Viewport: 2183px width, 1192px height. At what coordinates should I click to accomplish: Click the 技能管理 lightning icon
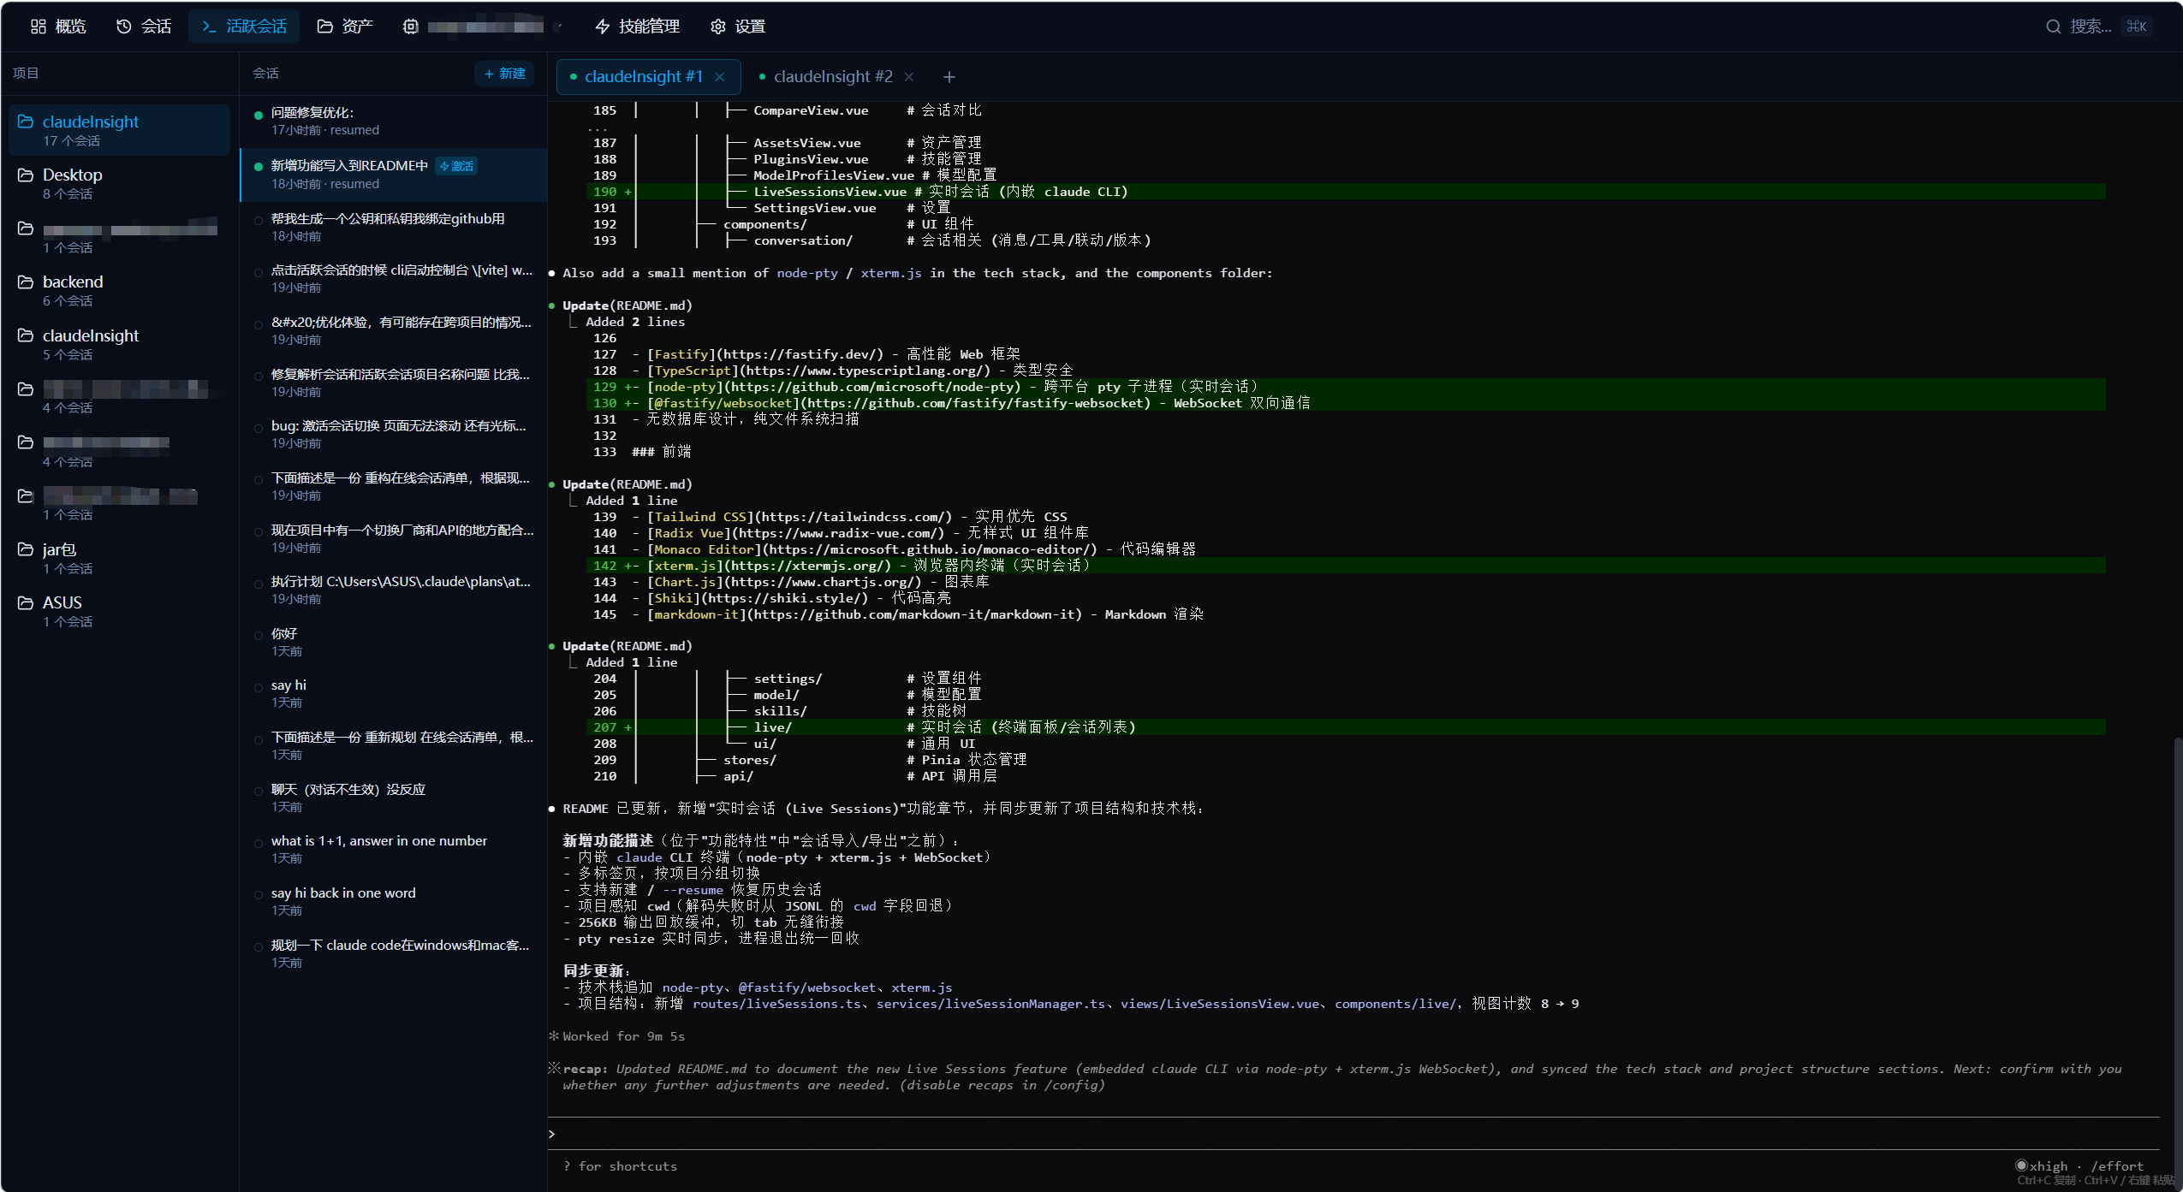coord(603,27)
